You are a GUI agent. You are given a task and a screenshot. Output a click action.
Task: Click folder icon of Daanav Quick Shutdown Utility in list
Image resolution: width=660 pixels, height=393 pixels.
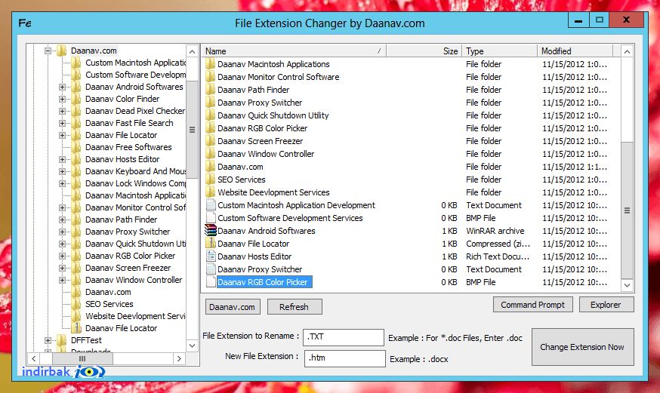(211, 115)
